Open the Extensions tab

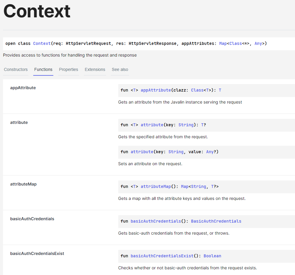[95, 69]
